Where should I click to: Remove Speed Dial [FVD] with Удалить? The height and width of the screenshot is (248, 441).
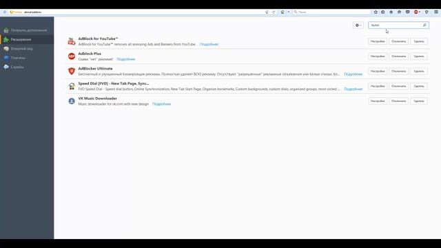(x=419, y=86)
